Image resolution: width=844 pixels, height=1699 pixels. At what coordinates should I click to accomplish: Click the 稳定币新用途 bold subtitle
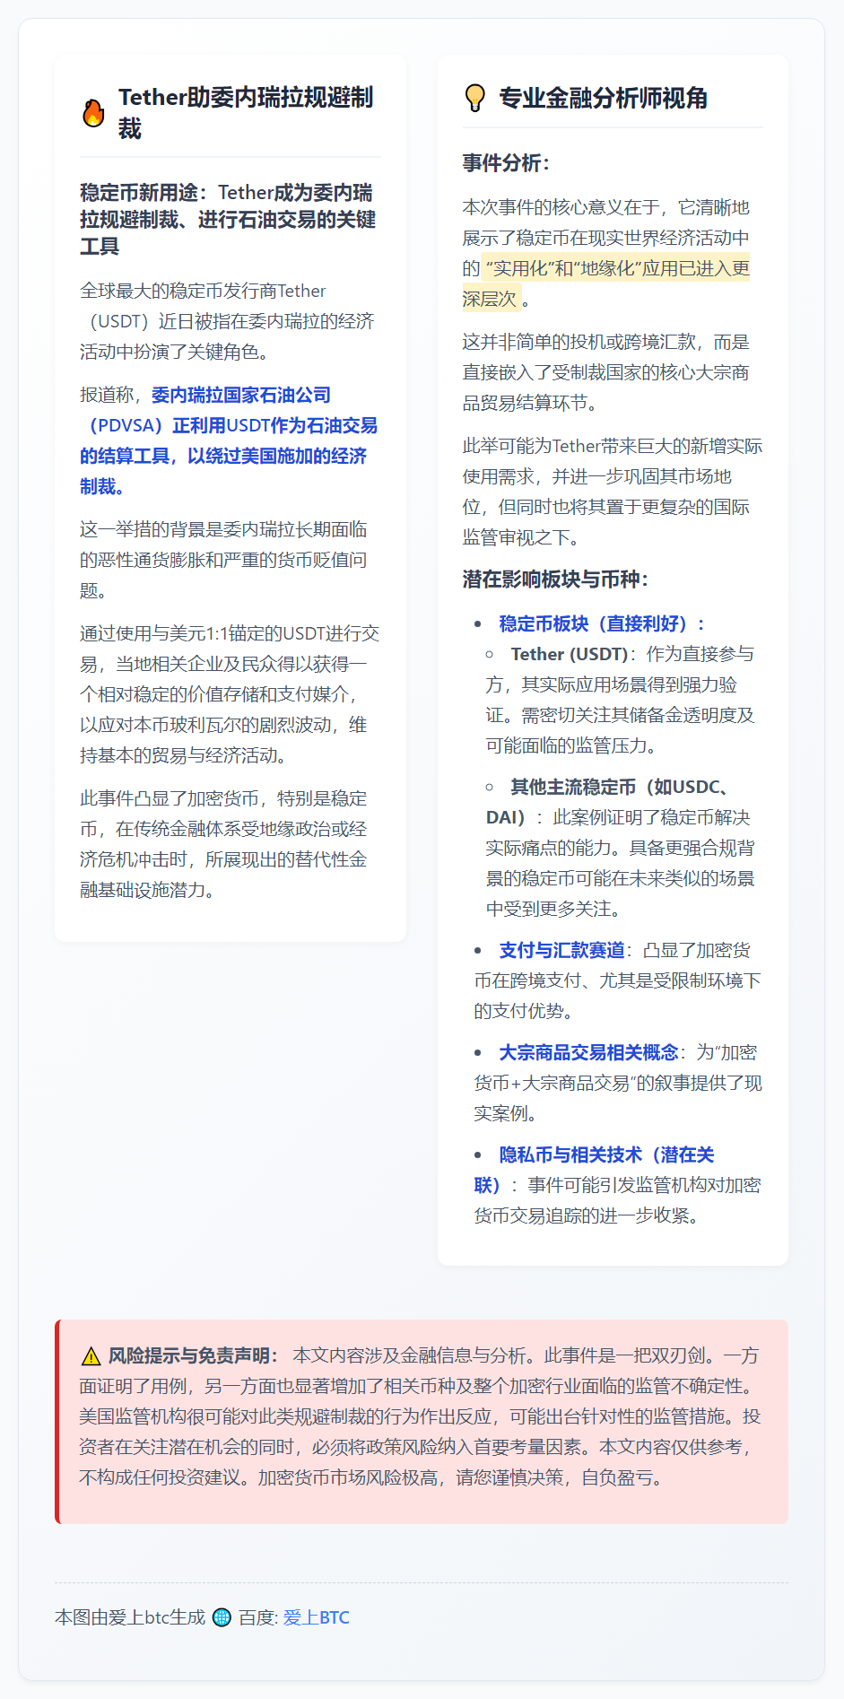(x=228, y=219)
